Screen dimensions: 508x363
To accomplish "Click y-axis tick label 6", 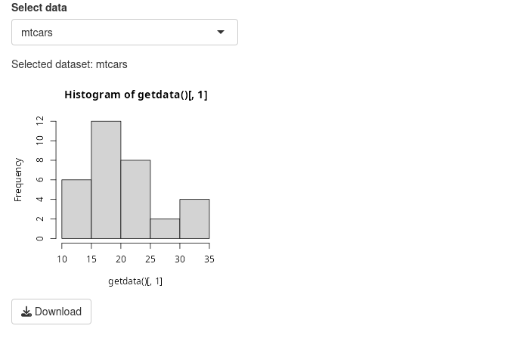I will tap(39, 179).
